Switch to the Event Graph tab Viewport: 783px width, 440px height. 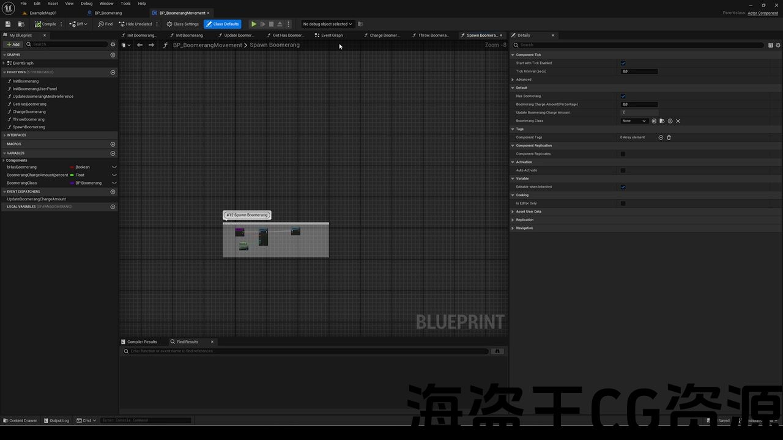point(332,35)
